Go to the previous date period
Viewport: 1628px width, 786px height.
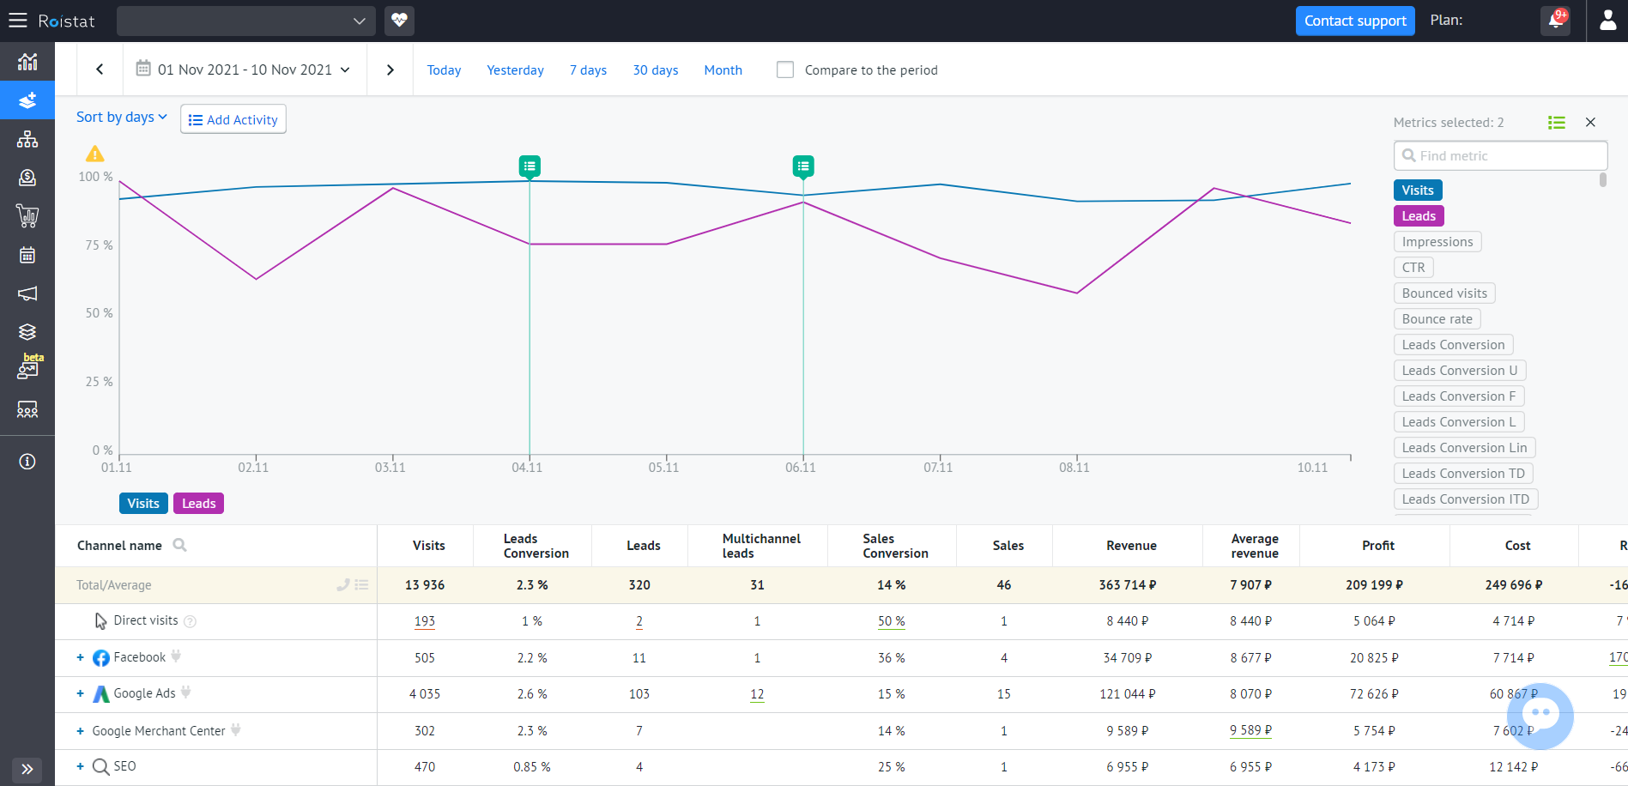(x=100, y=70)
